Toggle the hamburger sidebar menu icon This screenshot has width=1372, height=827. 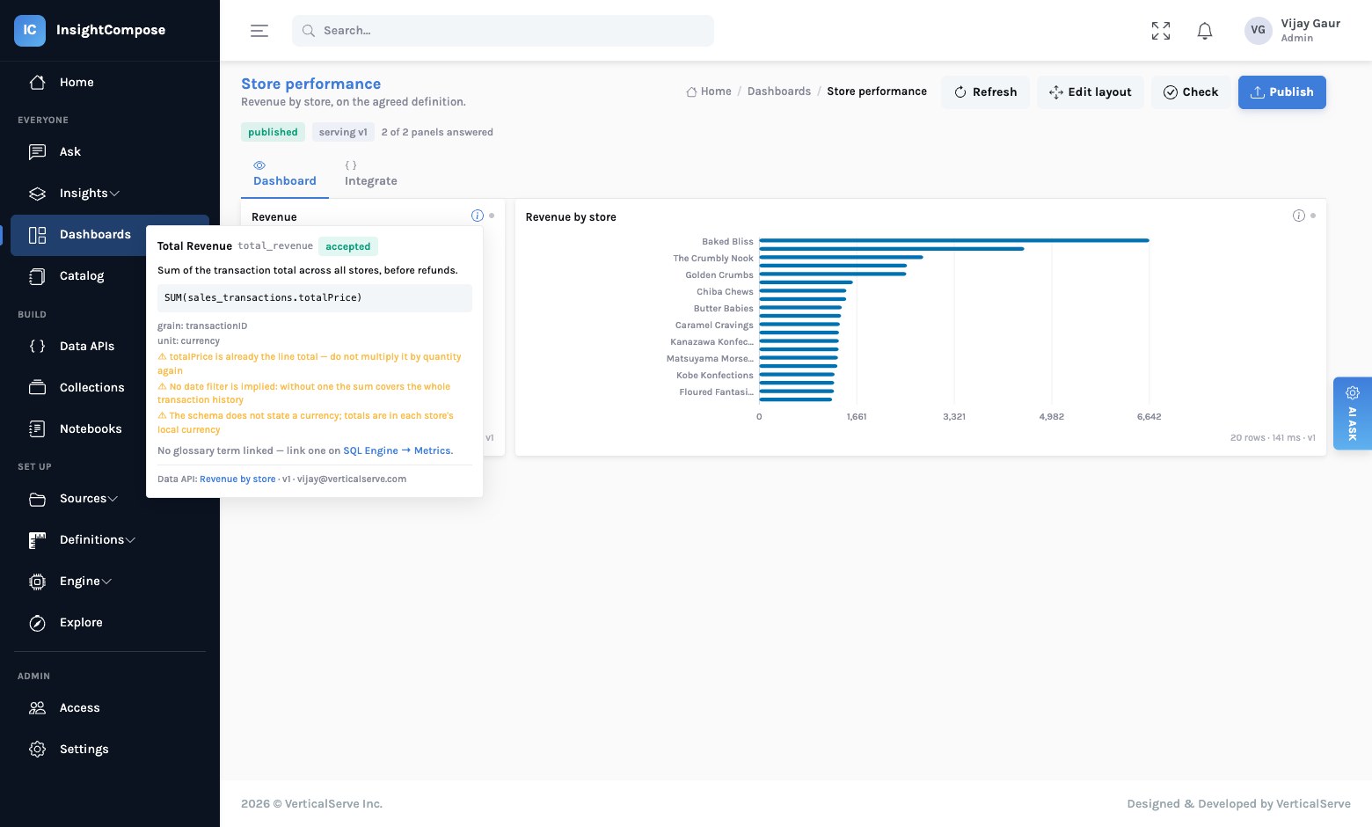click(x=259, y=31)
